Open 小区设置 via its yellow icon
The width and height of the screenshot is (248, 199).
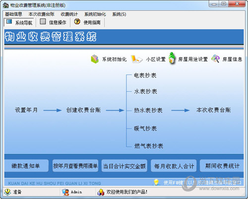click(x=136, y=59)
